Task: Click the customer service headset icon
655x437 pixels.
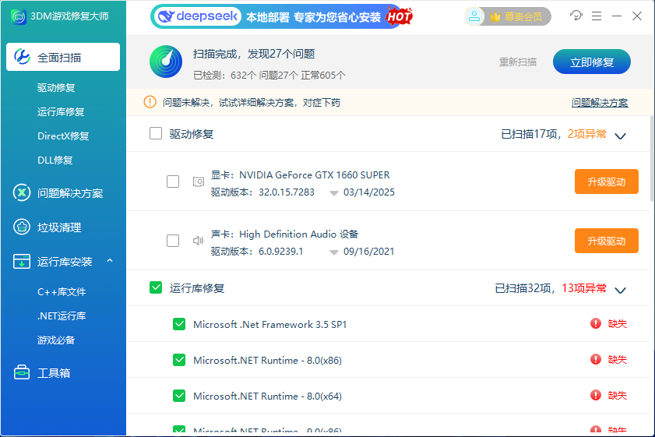Action: [576, 16]
